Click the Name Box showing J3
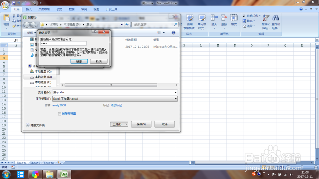The image size is (319, 179). click(x=16, y=40)
